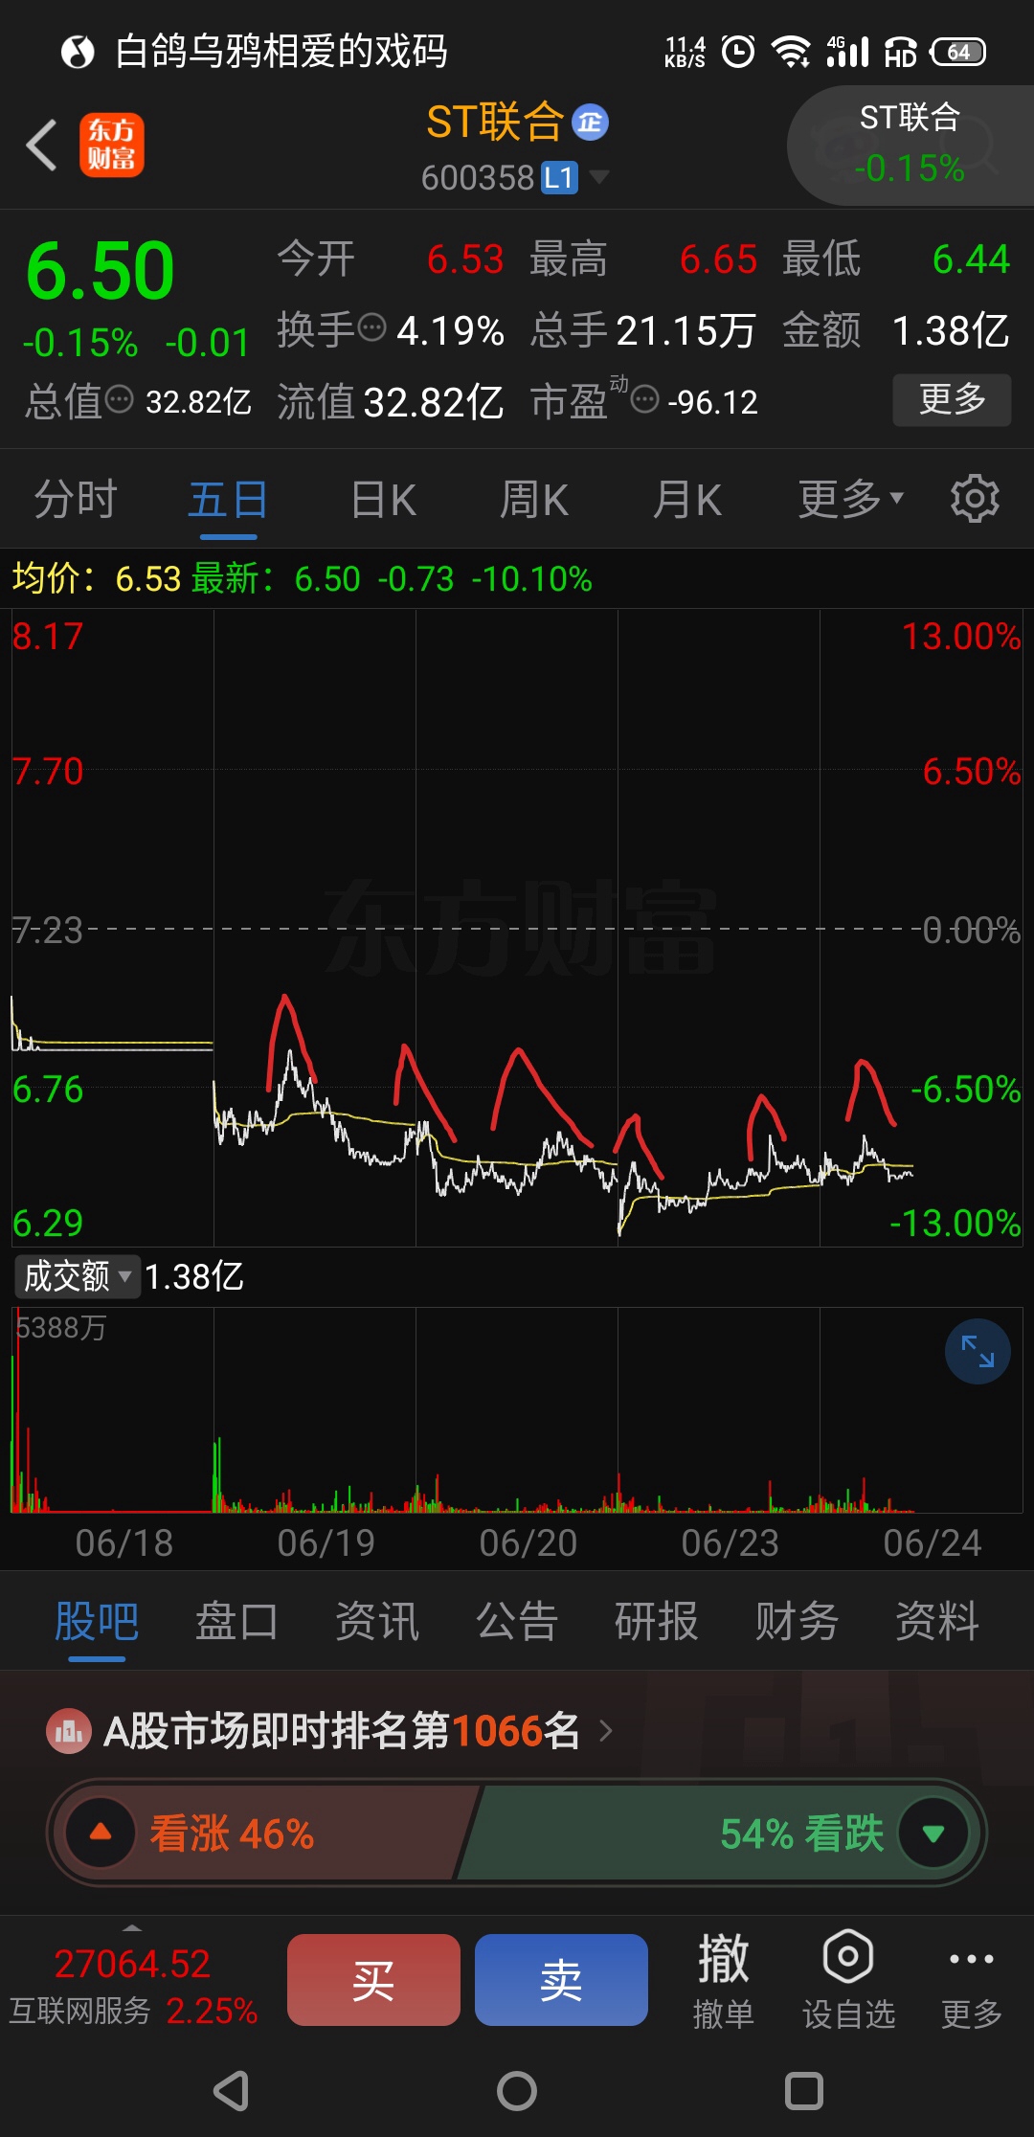The height and width of the screenshot is (2137, 1034).
Task: Open the 更多 quote details button
Action: (x=952, y=399)
